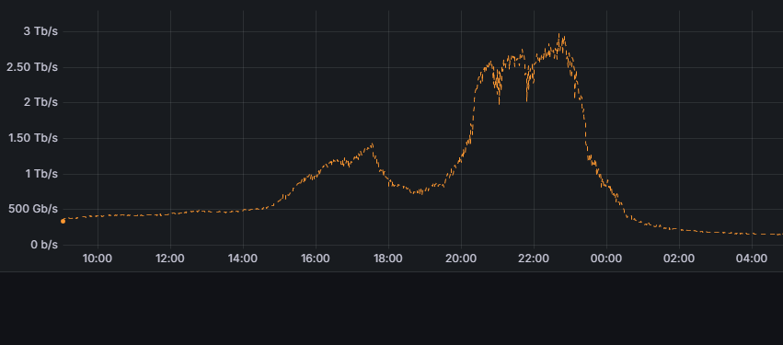Click the 1 Tb/s y-axis label
Viewport: 783px width, 345px height.
(41, 174)
